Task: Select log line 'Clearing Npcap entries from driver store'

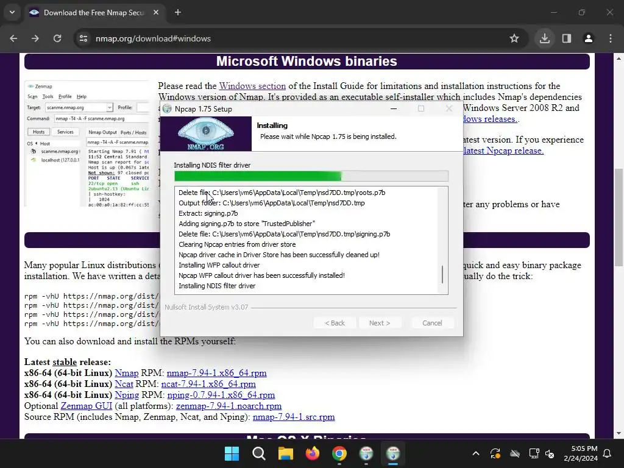Action: [237, 244]
